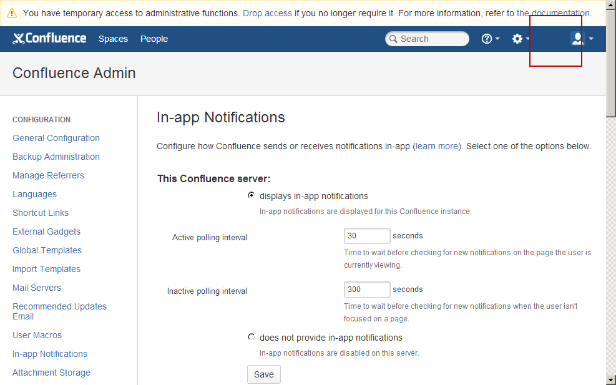Click the CONFIGURATION section label
616x385 pixels.
click(x=42, y=119)
